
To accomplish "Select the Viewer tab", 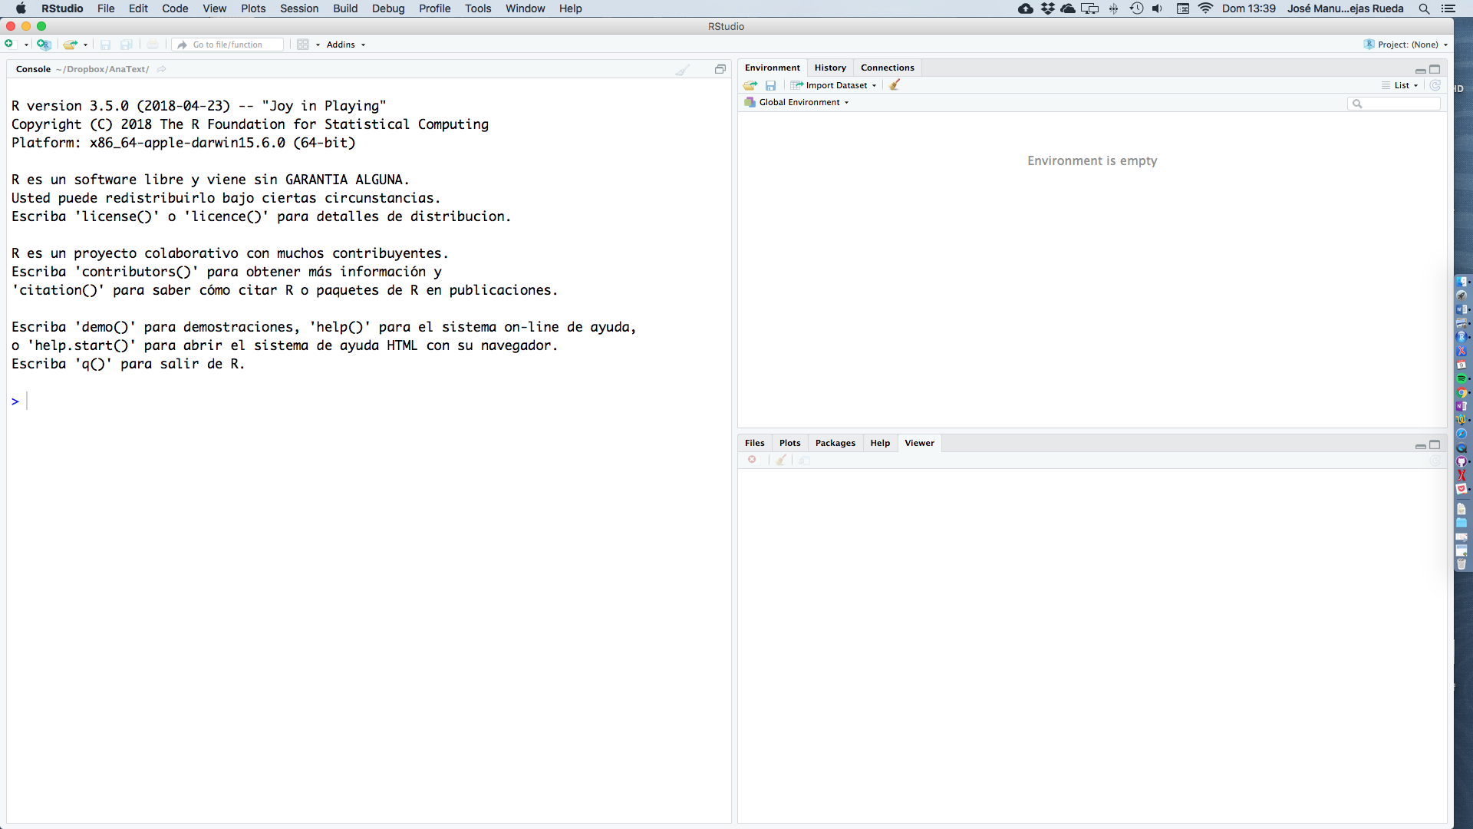I will [x=919, y=443].
